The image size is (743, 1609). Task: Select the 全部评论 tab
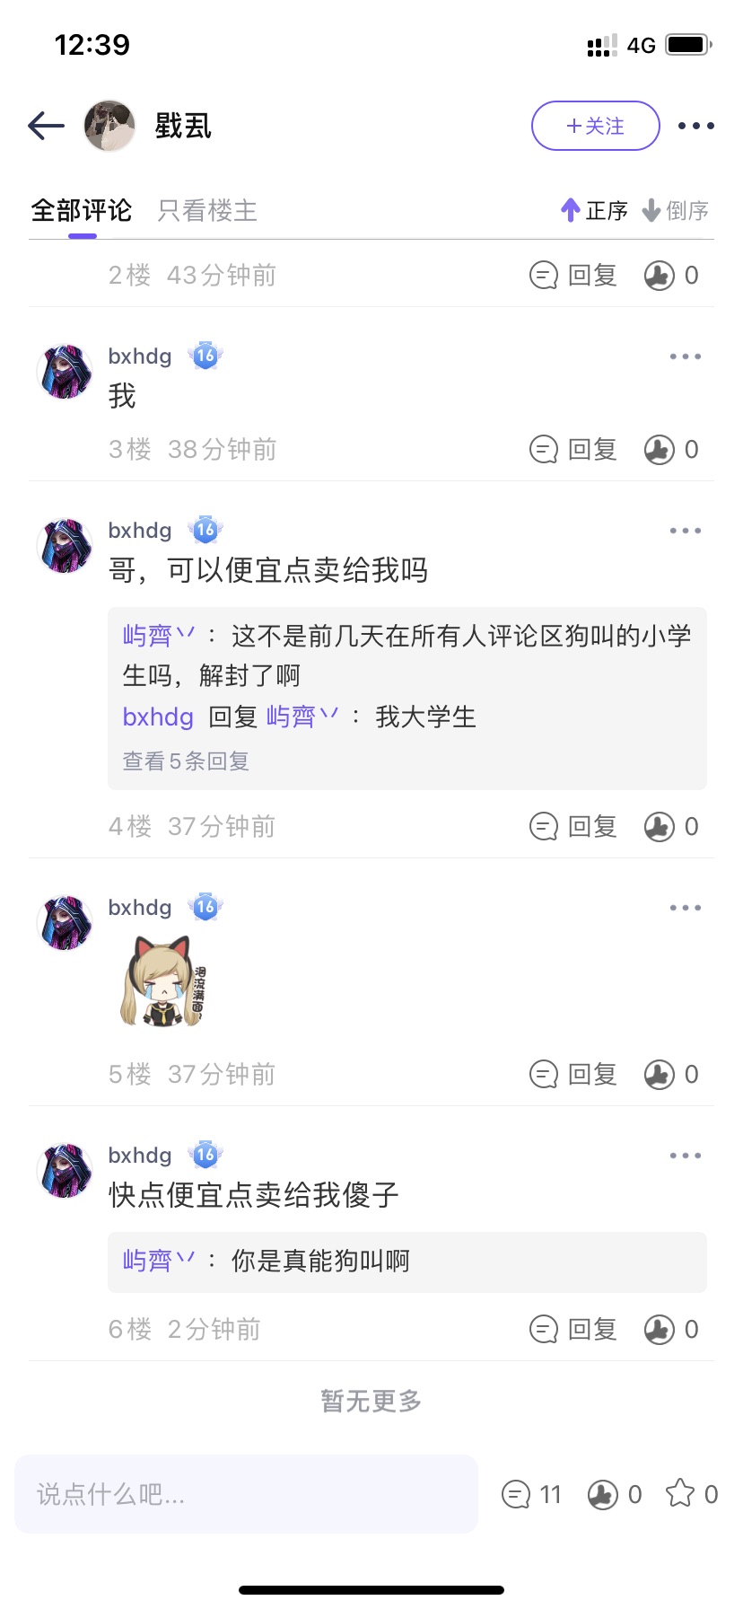82,211
